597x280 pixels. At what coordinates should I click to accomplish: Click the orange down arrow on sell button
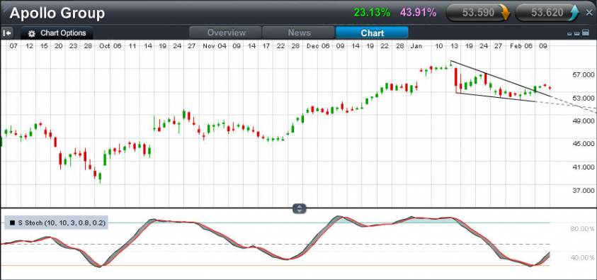click(505, 13)
